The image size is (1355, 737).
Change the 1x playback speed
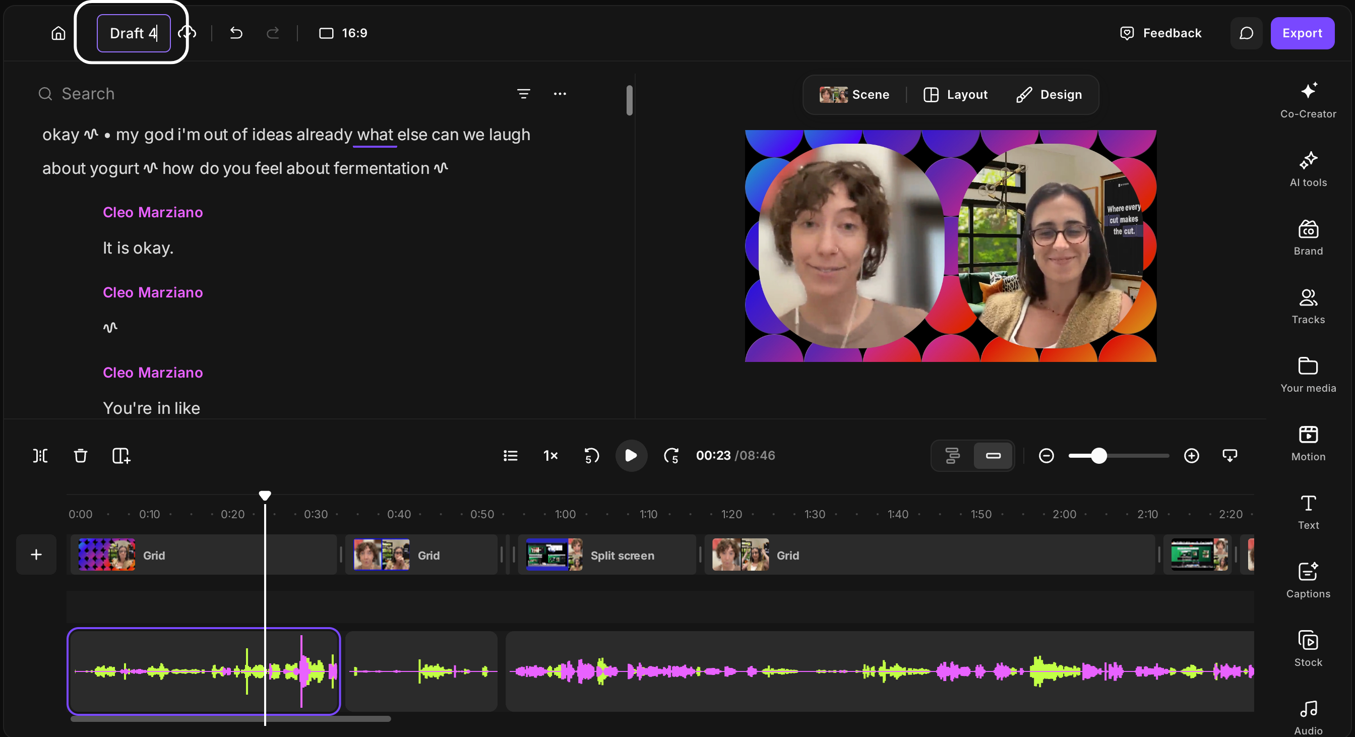pos(550,456)
